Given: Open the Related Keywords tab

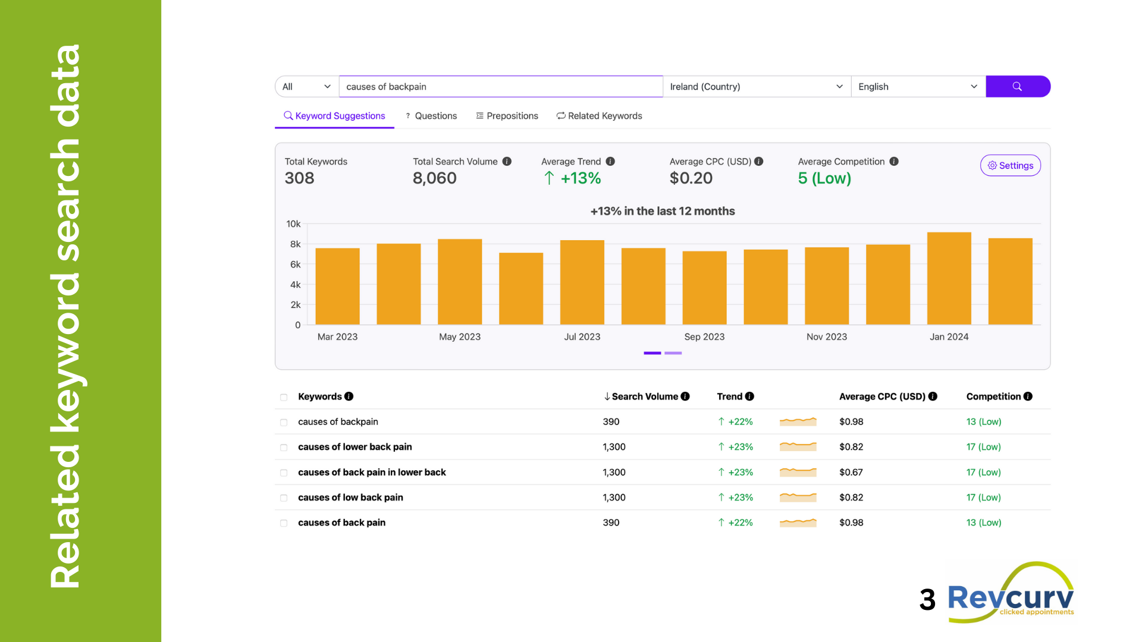Looking at the screenshot, I should pyautogui.click(x=599, y=116).
